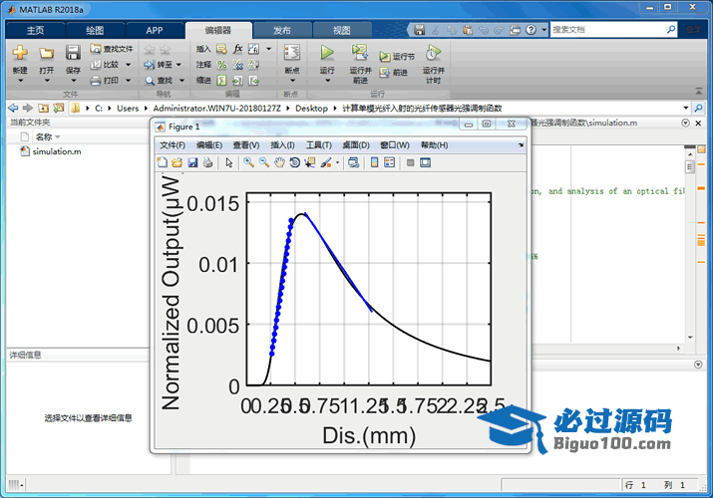Click the back arrow in the path bar
The width and height of the screenshot is (713, 498).
coord(13,108)
